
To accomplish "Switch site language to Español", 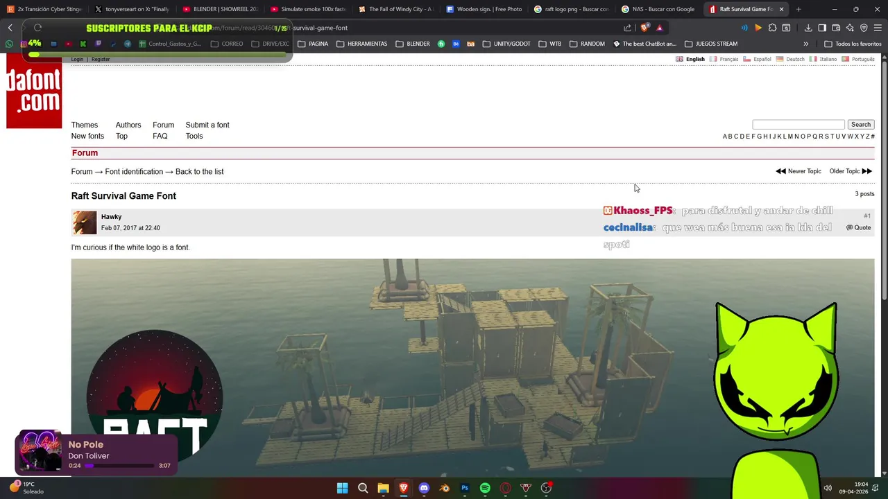I will pos(758,59).
